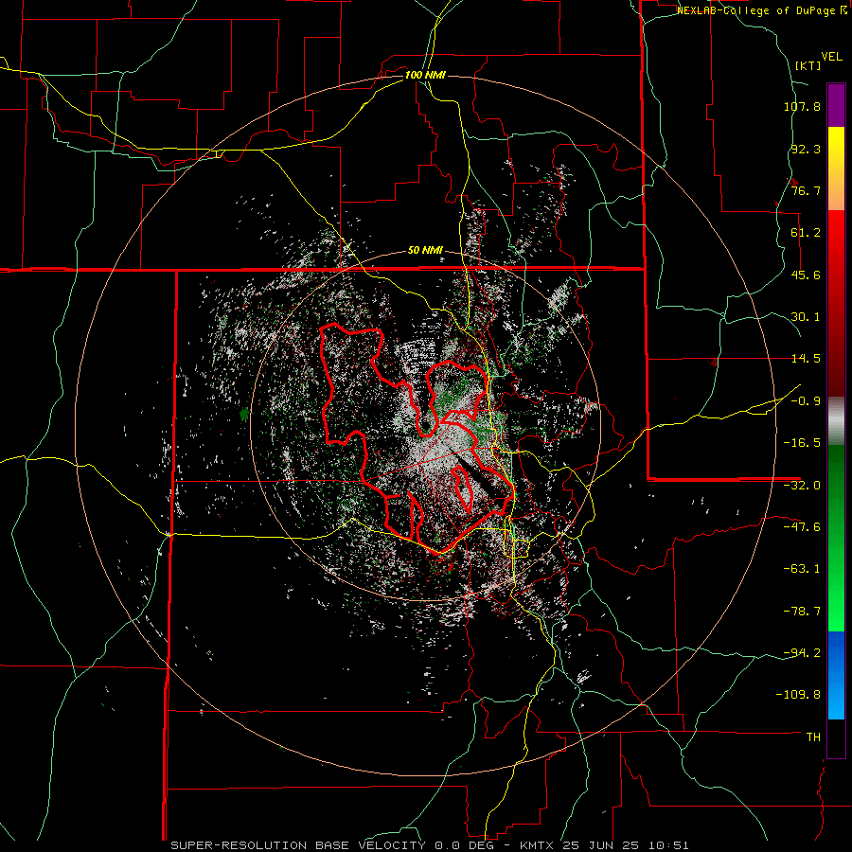Select the -0.9 scale value
The width and height of the screenshot is (852, 852).
806,401
